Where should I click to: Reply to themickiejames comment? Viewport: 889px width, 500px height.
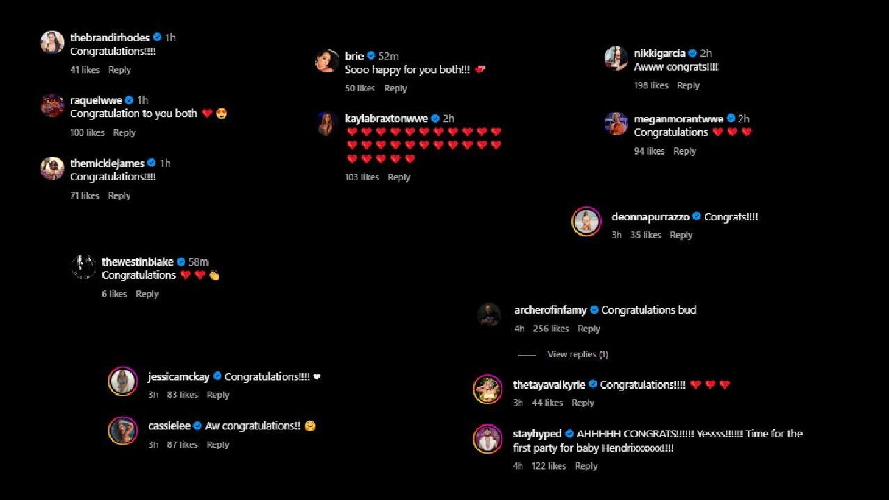(119, 195)
